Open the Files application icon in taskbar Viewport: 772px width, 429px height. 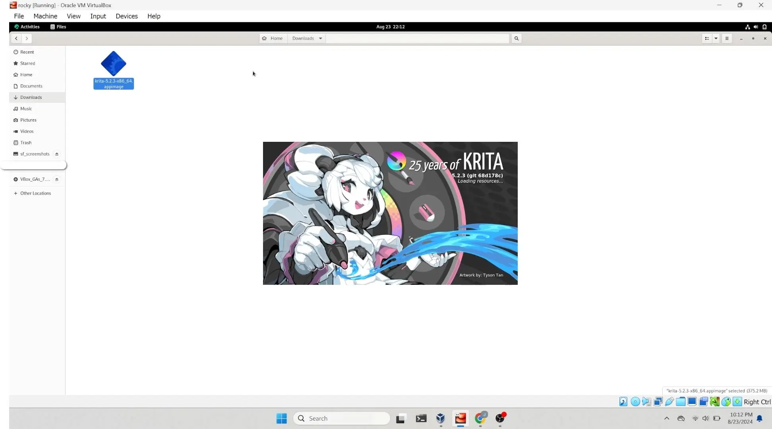(401, 418)
